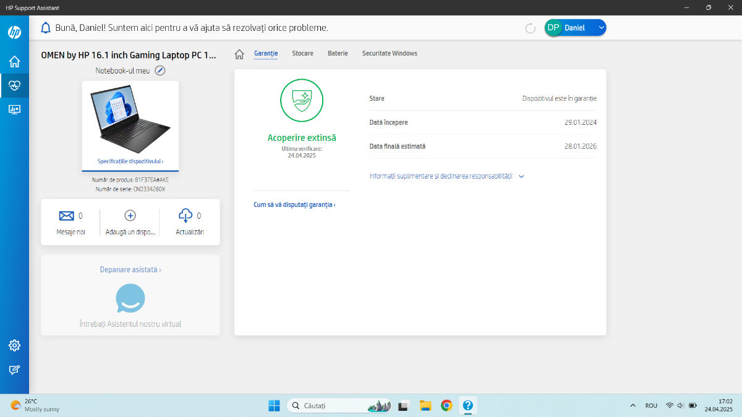Click the notification bell icon
This screenshot has height=417, width=742.
46,28
